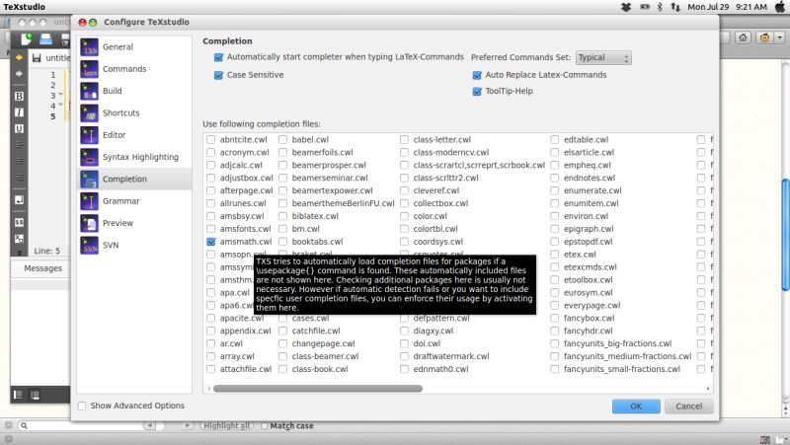Enable the babel.cwl completion file
790x445 pixels.
[282, 139]
